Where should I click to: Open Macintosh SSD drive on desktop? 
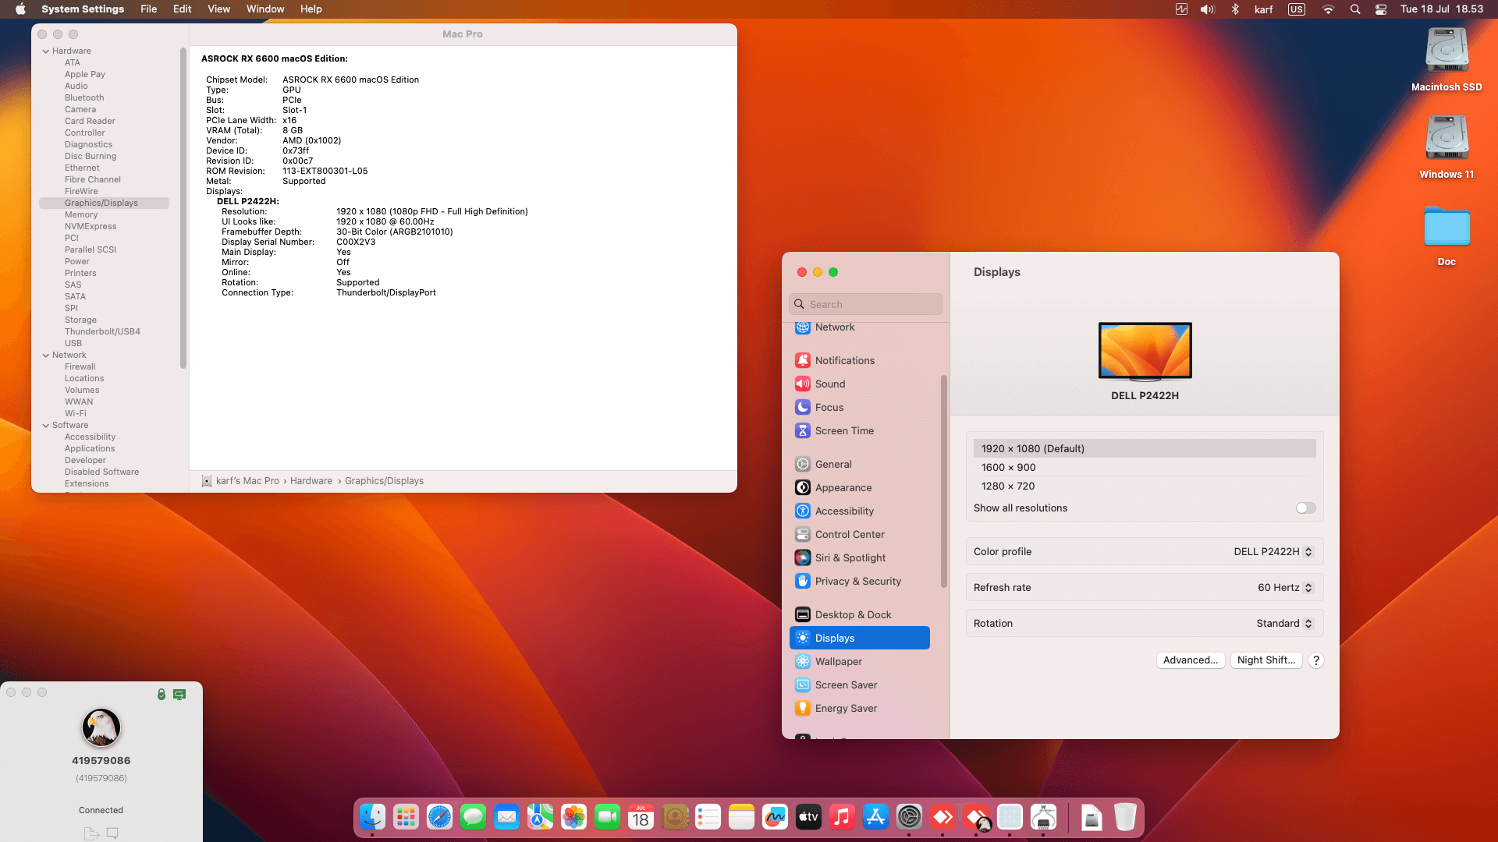(x=1447, y=51)
